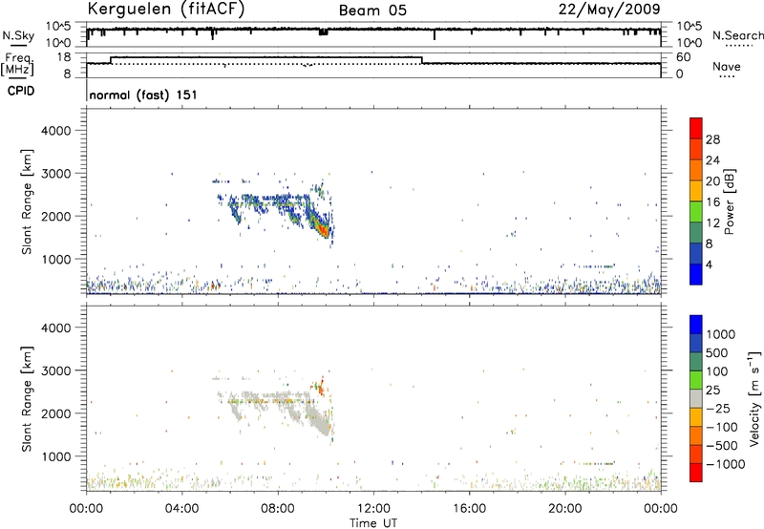The width and height of the screenshot is (764, 529).
Task: Click the date '22/May/2009'
Action: coord(609,10)
